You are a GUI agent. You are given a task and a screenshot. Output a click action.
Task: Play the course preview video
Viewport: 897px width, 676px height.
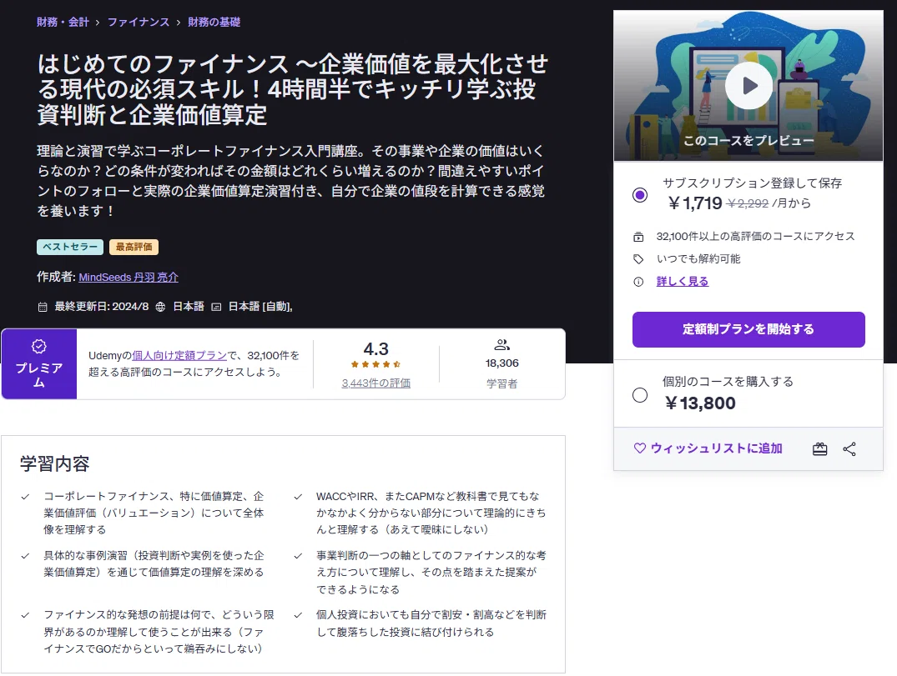tap(748, 86)
